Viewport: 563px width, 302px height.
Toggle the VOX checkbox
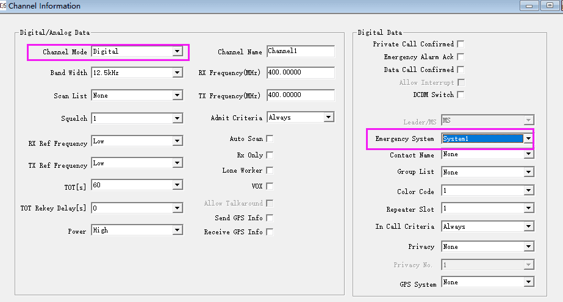pos(270,187)
